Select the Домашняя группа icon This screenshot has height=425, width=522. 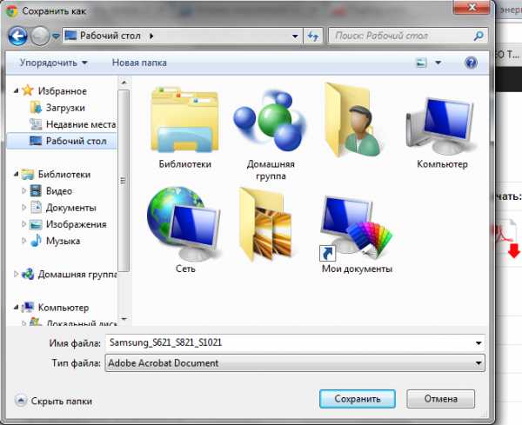(270, 122)
